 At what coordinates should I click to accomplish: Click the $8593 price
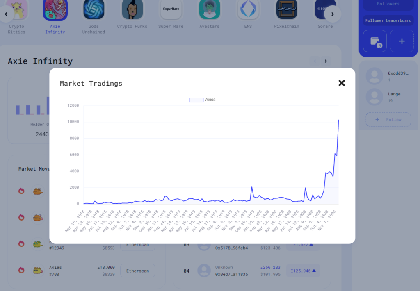click(108, 248)
